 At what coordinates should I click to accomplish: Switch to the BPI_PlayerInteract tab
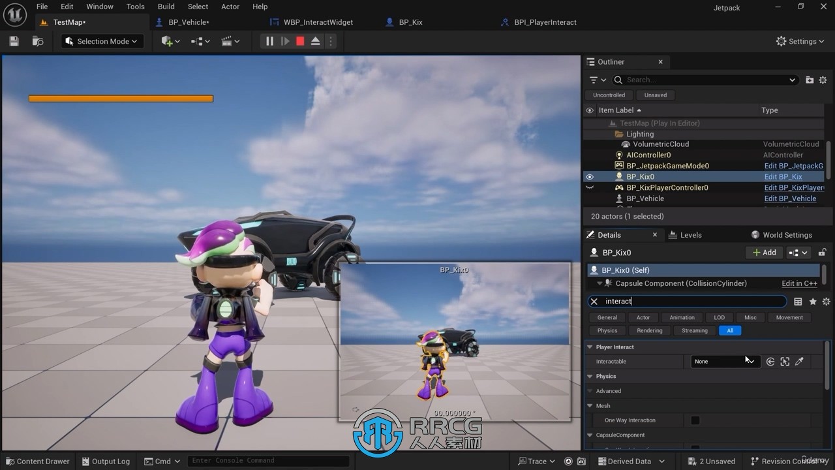coord(545,22)
